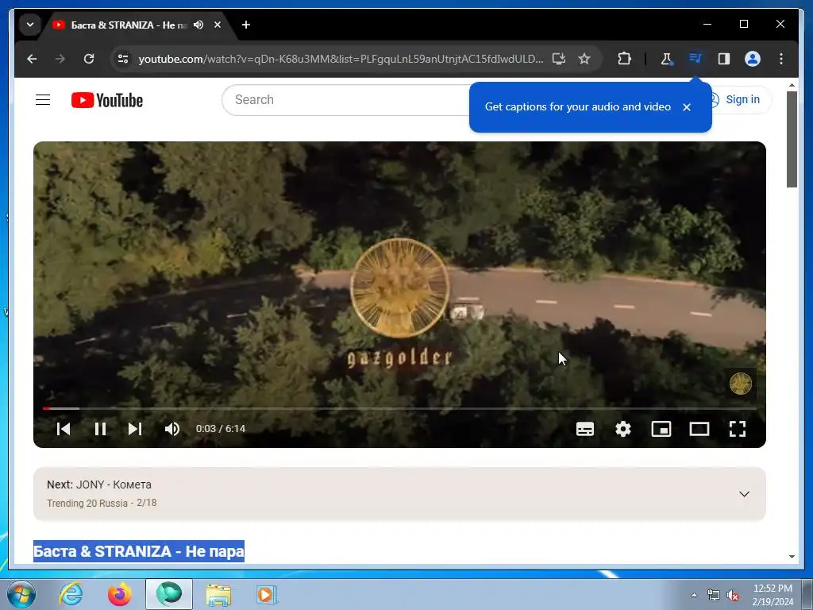Click active browser taskbar button
Screen dimensions: 813x610
[x=169, y=594]
